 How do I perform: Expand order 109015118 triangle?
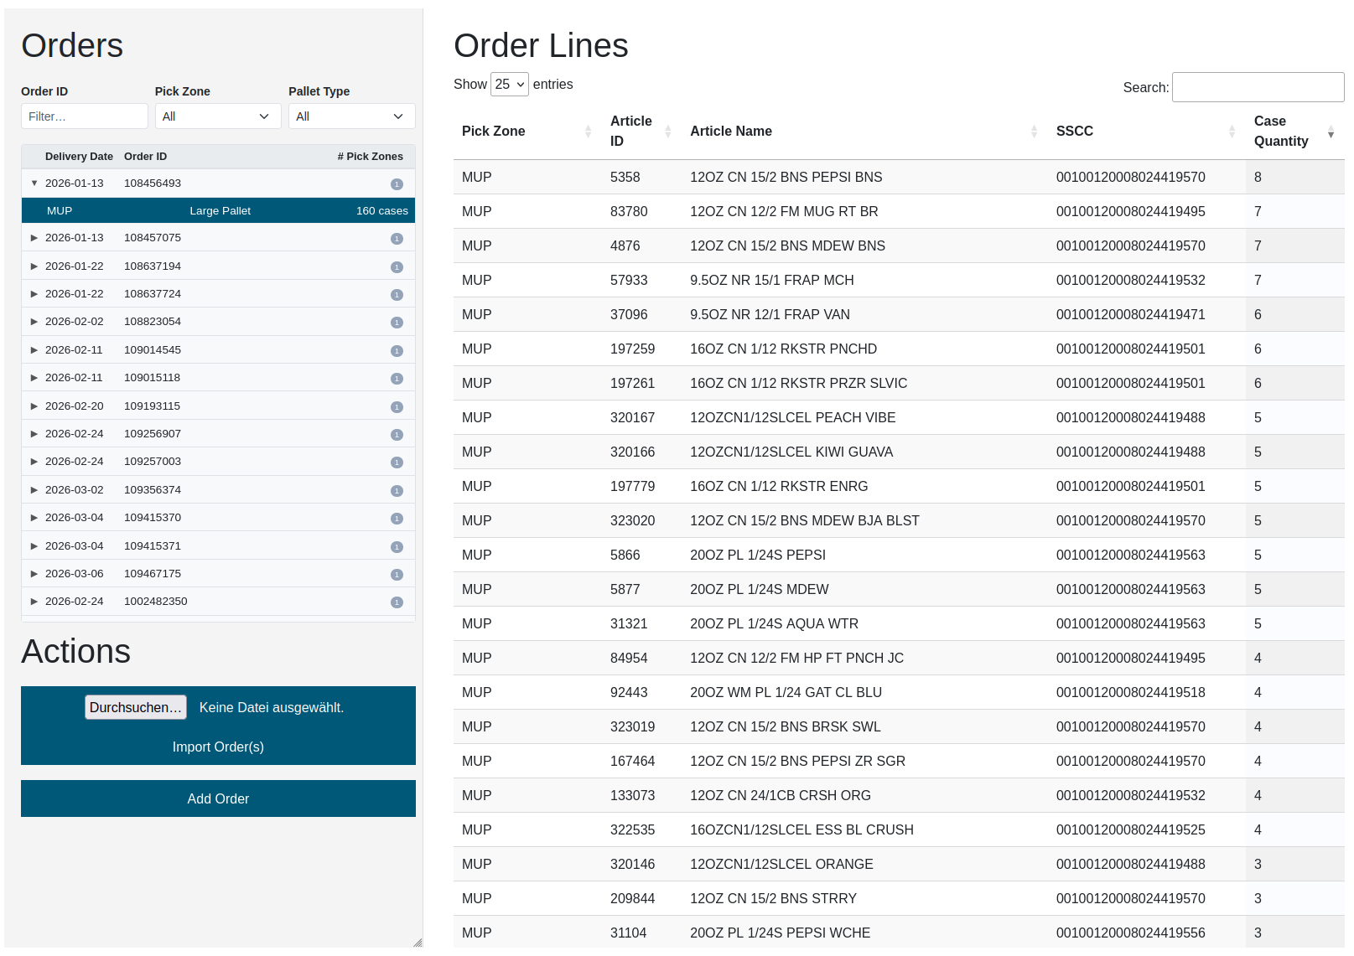pyautogui.click(x=34, y=378)
